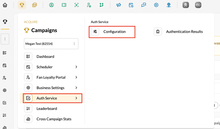Click the Campaigns heading
Screen dimensions: 220x129
[44, 30]
